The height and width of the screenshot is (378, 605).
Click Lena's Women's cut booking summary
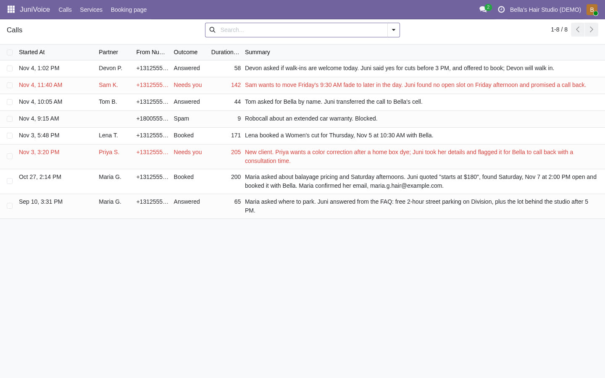click(x=339, y=135)
